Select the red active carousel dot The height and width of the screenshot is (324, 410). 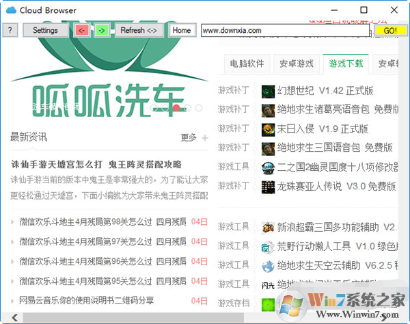point(176,108)
